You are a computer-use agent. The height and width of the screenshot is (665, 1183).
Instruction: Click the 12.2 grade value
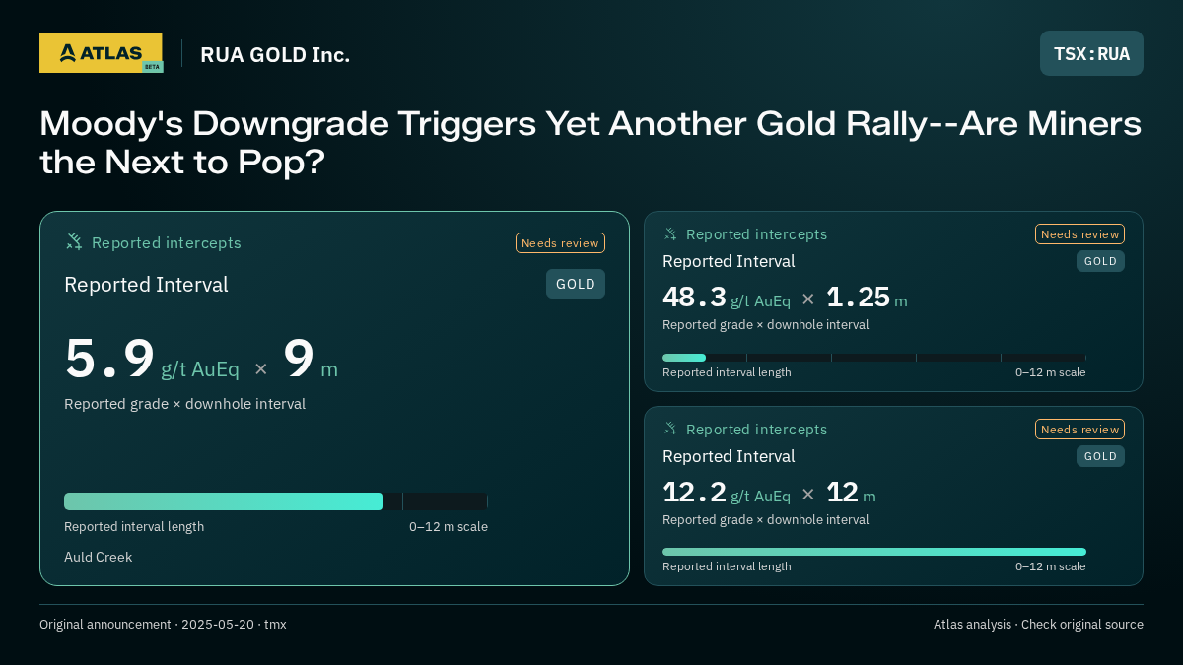pos(694,492)
